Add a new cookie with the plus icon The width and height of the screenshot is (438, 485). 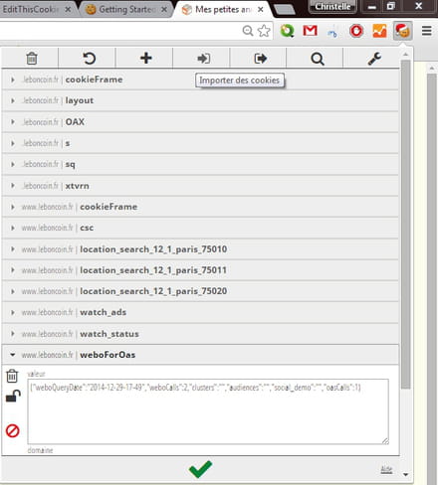point(145,58)
